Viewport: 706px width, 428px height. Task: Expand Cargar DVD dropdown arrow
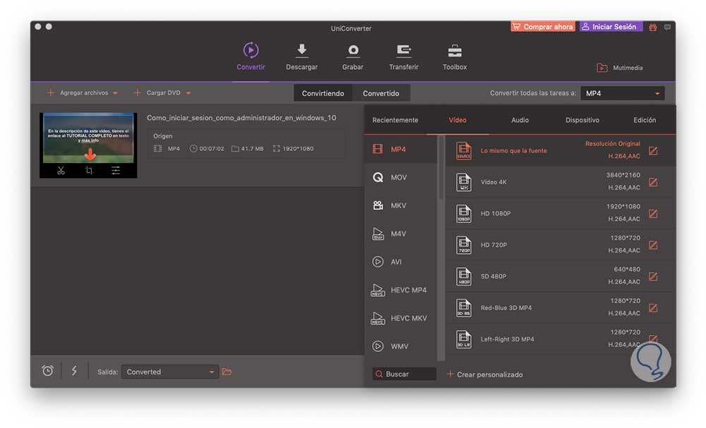[189, 93]
